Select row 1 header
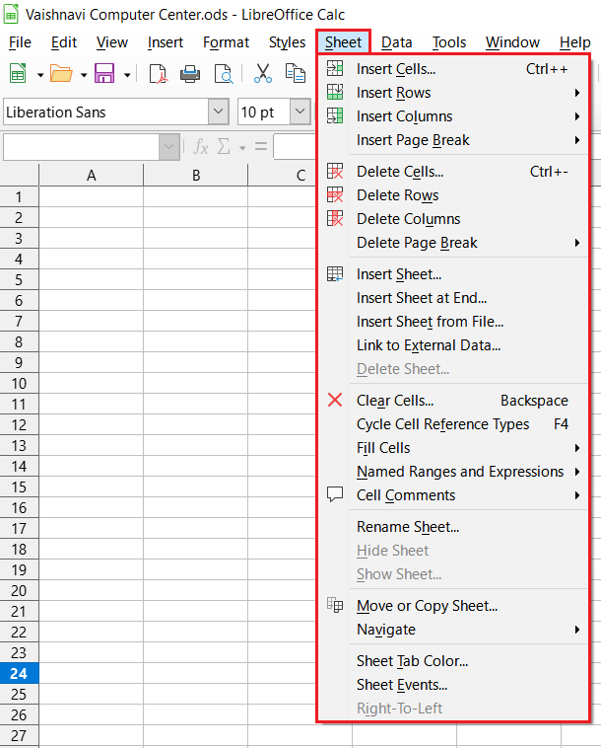This screenshot has width=601, height=748. click(19, 196)
